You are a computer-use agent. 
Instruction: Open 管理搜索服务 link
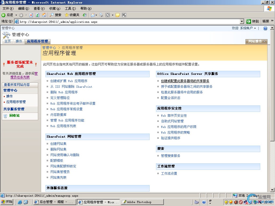(x=171, y=156)
